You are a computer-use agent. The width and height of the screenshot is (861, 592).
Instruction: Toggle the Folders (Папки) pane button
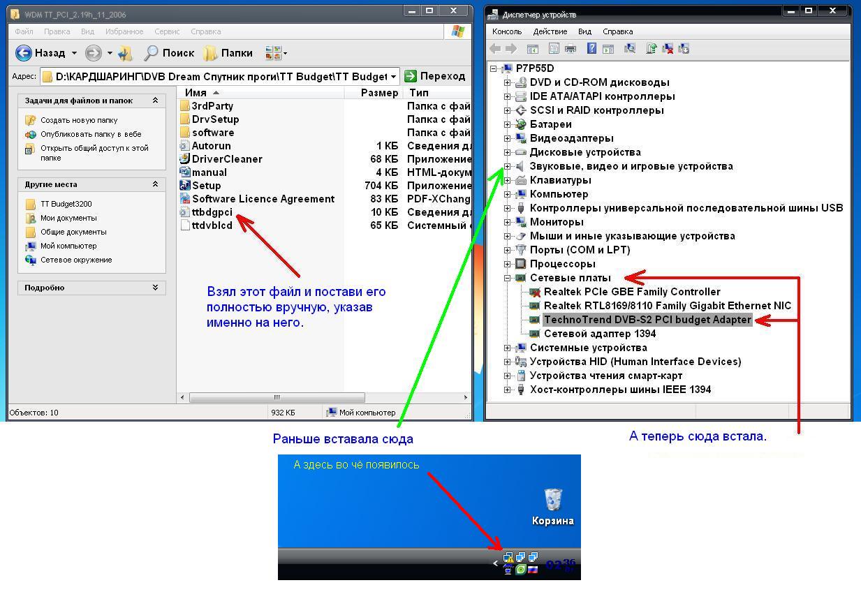[x=228, y=53]
